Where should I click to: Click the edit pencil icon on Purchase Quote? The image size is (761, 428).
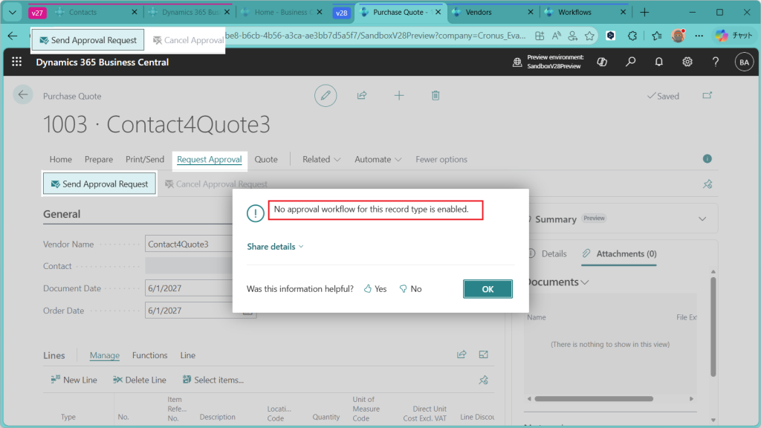[325, 95]
